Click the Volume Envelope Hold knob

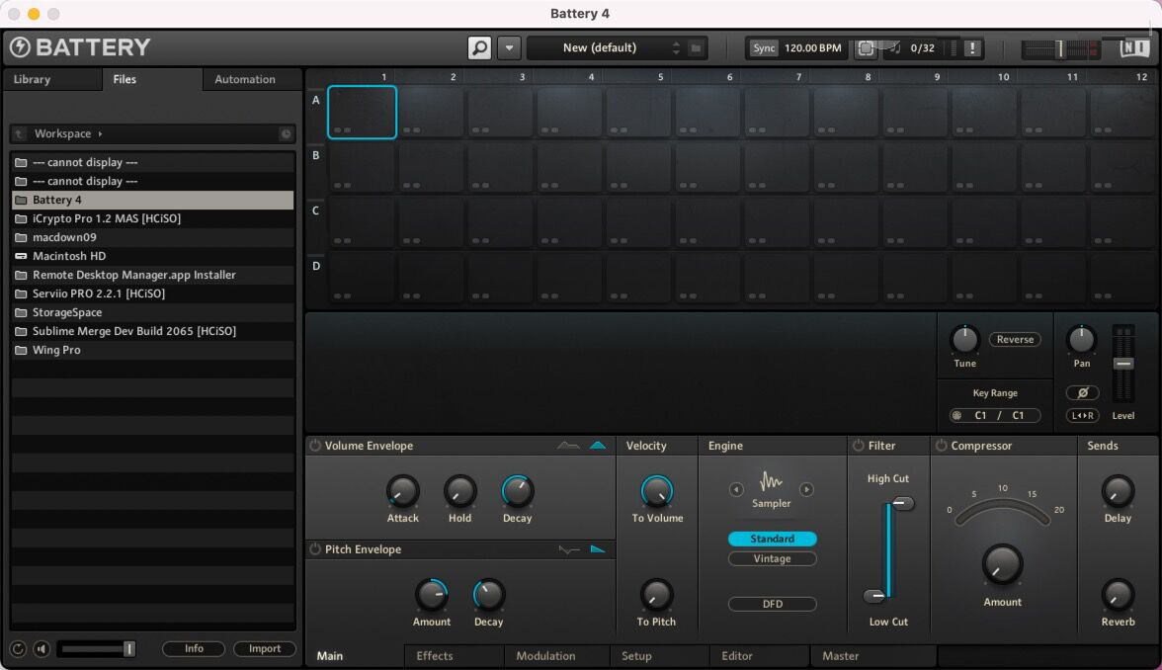pyautogui.click(x=459, y=491)
